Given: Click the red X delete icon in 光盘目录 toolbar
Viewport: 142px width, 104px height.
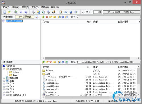Looking at the screenshot, I should pos(47,17).
